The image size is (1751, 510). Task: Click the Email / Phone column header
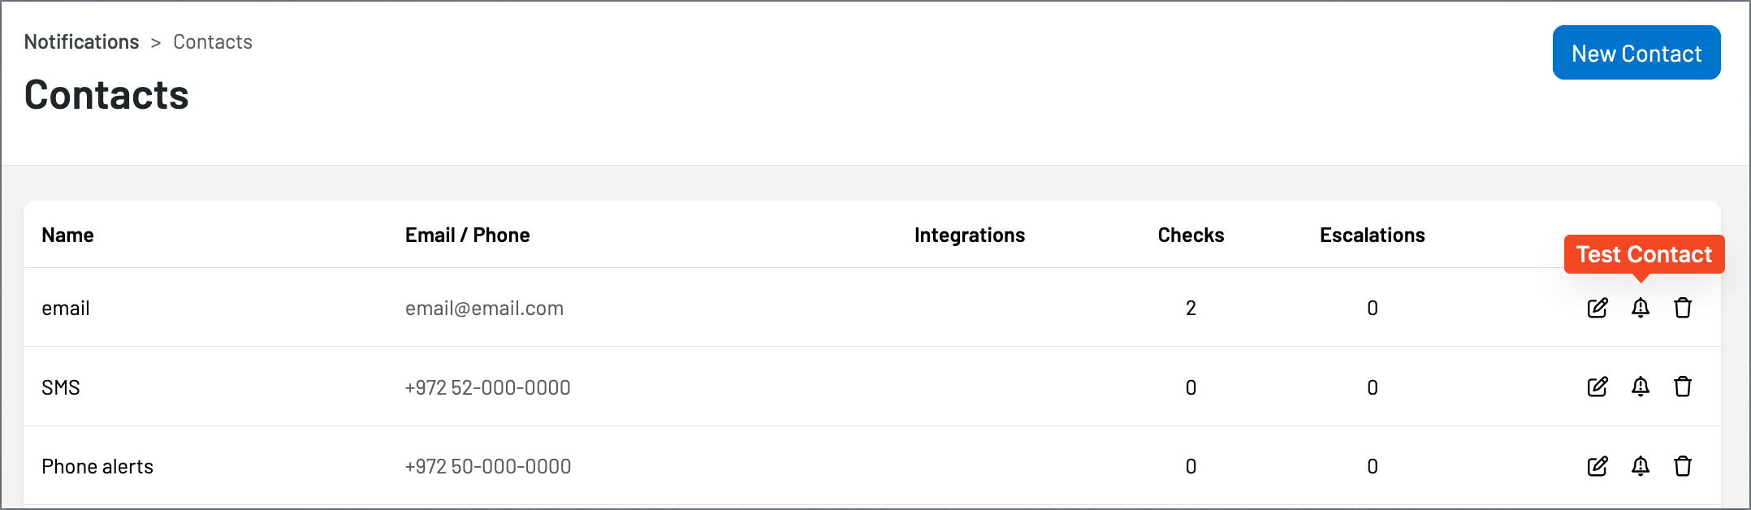(468, 236)
